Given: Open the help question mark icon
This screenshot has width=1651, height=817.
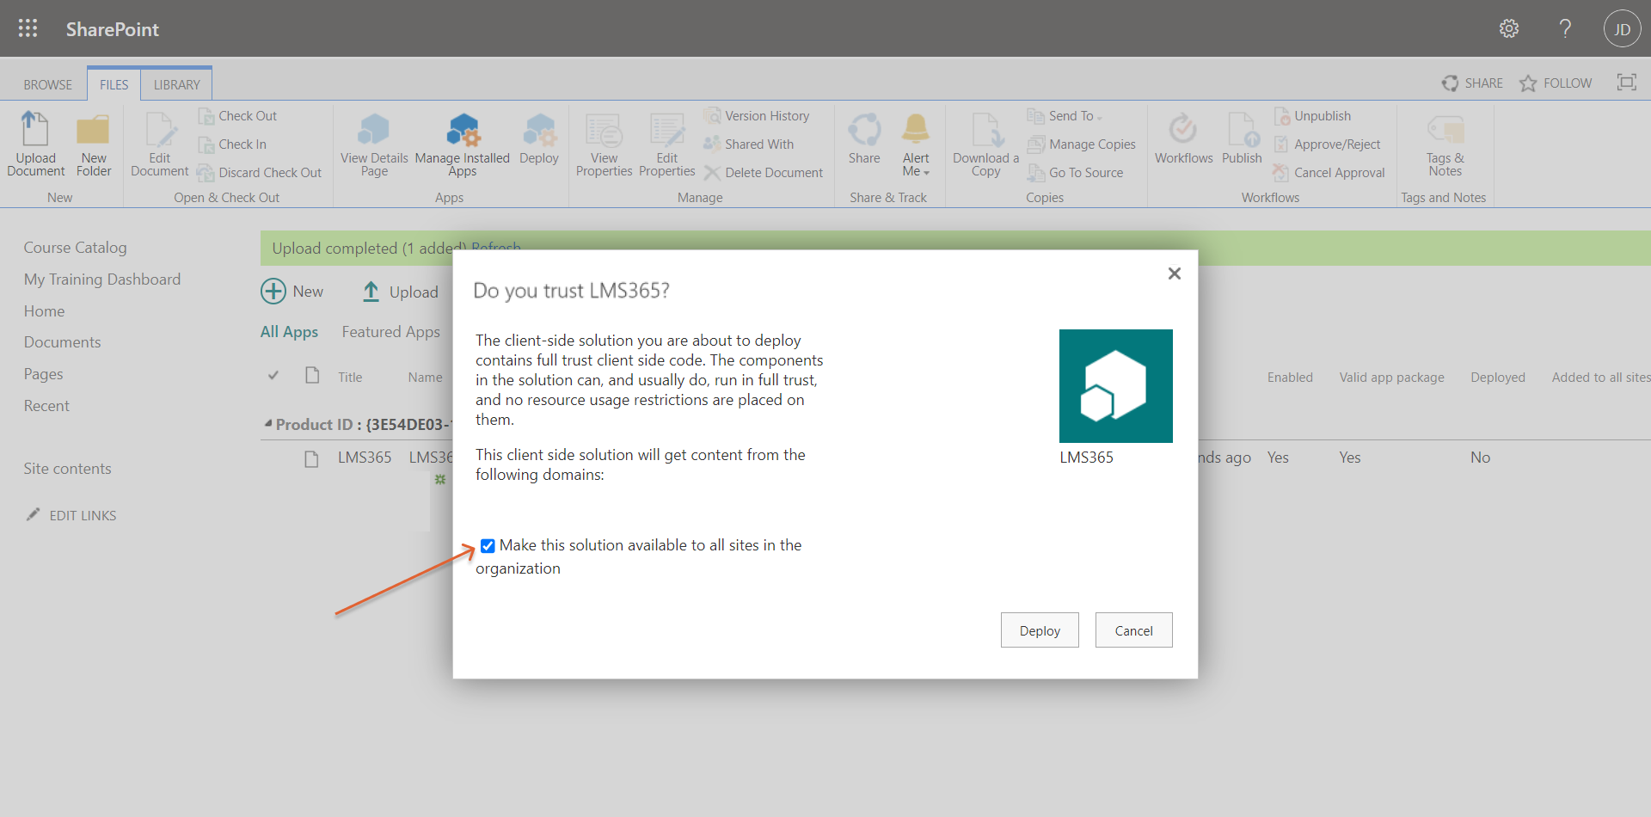Looking at the screenshot, I should [1565, 28].
